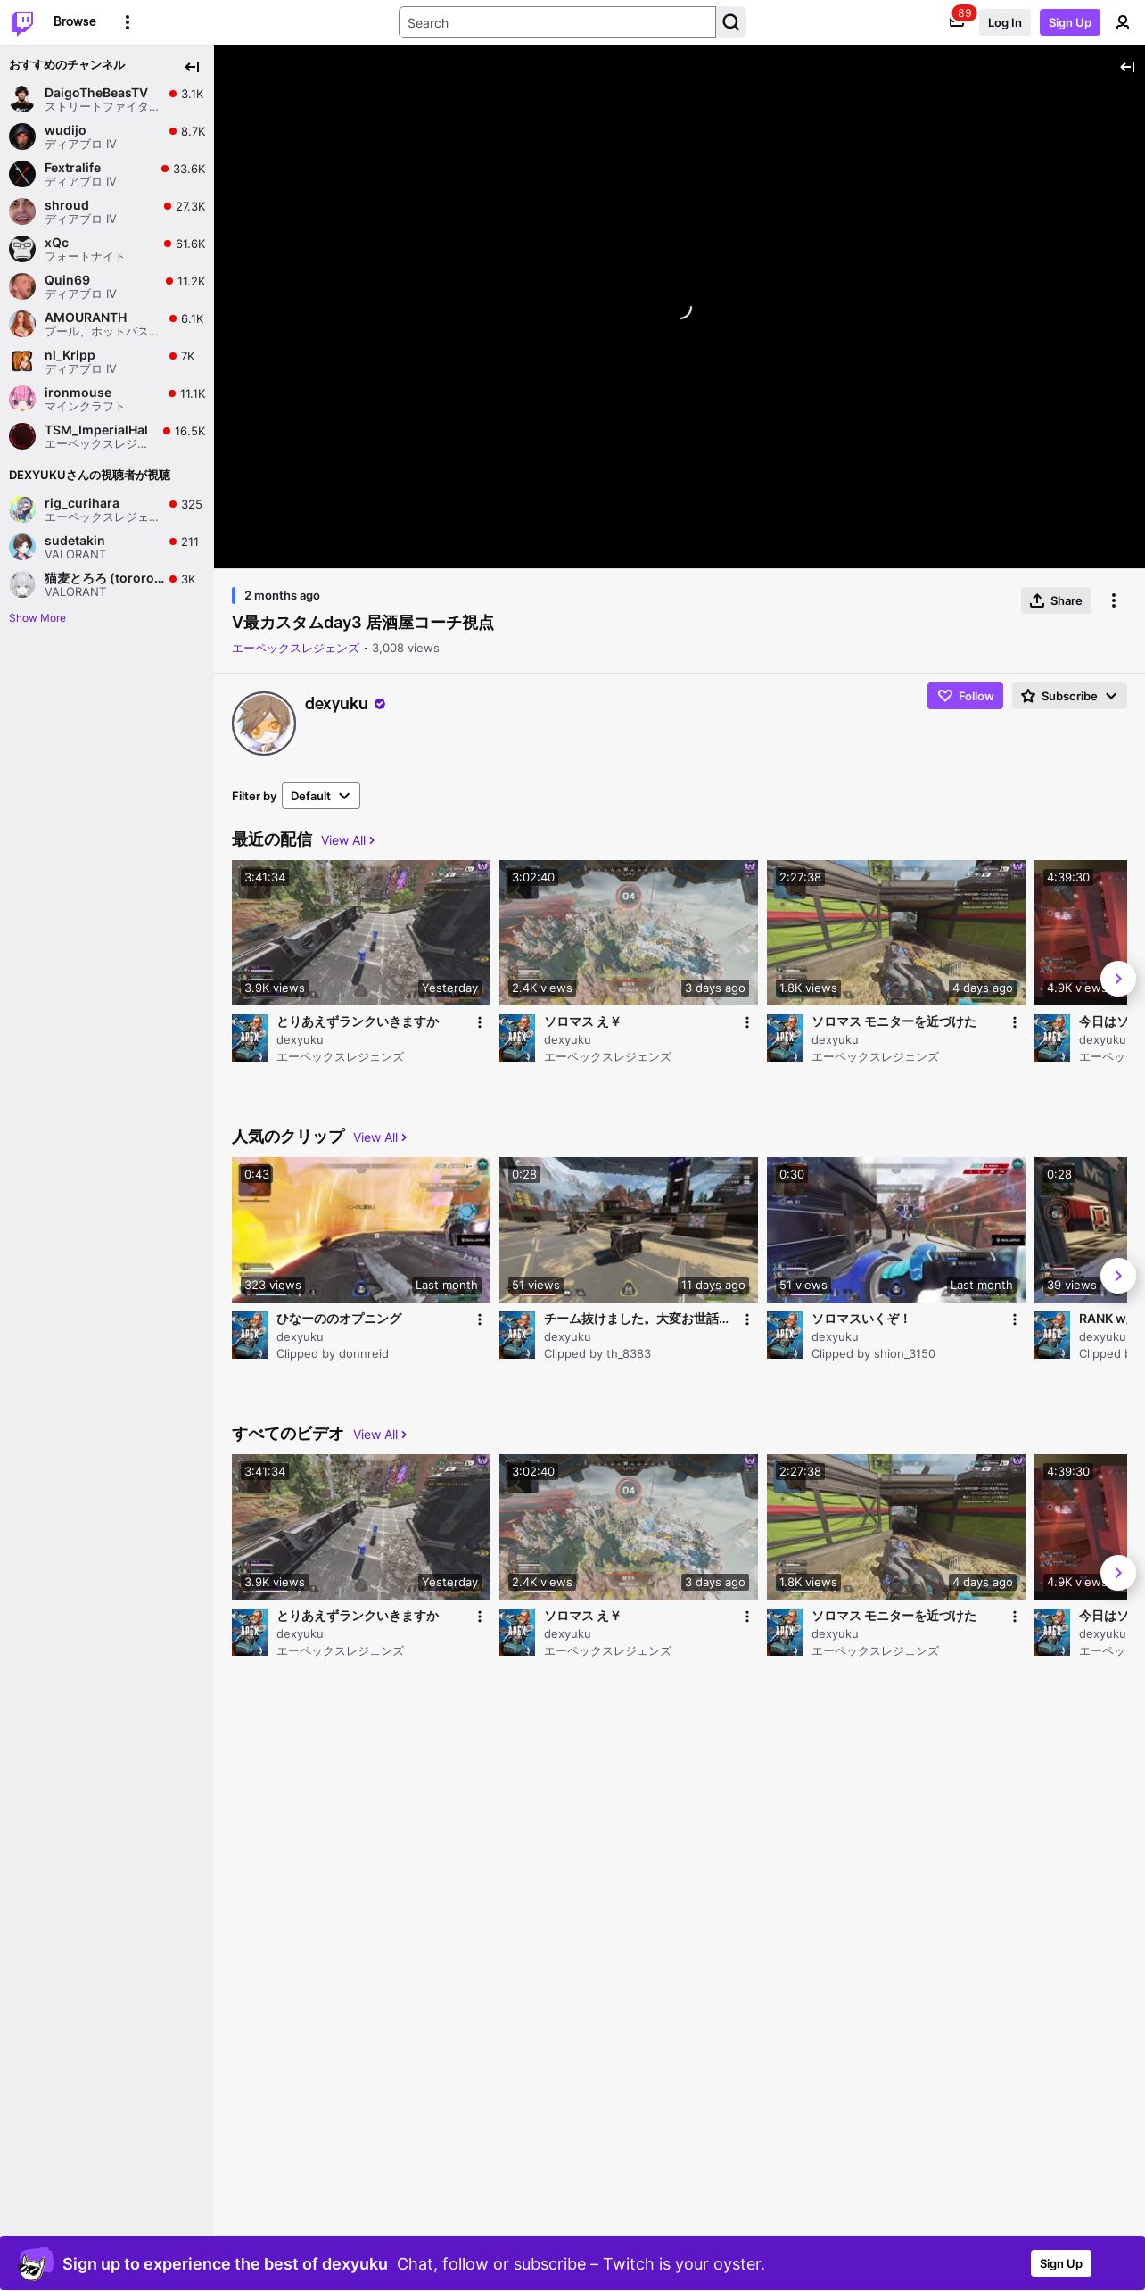Expand the Subscribe dropdown
Image resolution: width=1145 pixels, height=2291 pixels.
(1069, 696)
